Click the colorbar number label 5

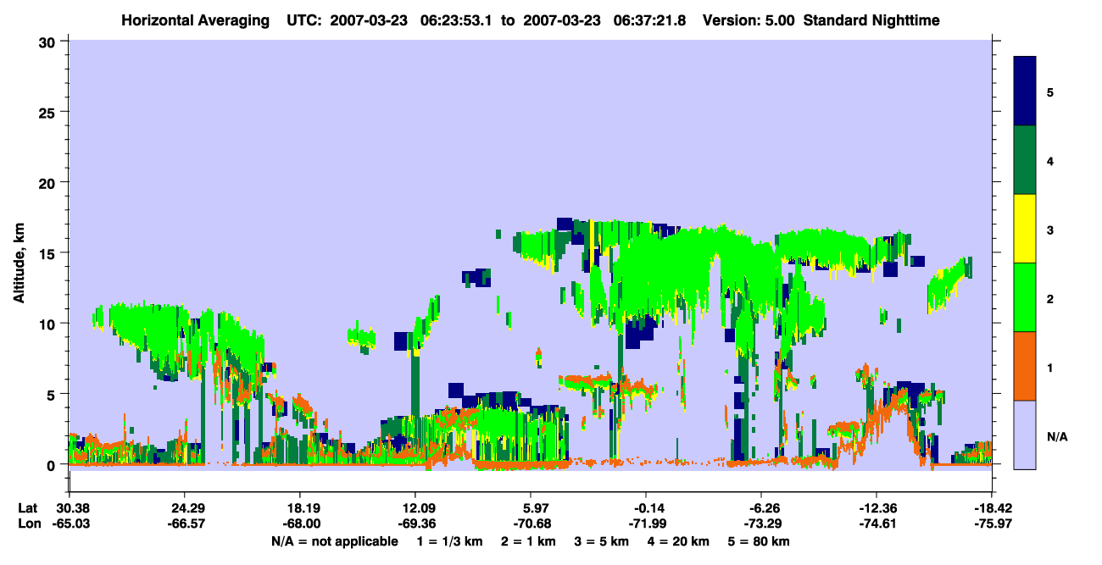click(1049, 91)
